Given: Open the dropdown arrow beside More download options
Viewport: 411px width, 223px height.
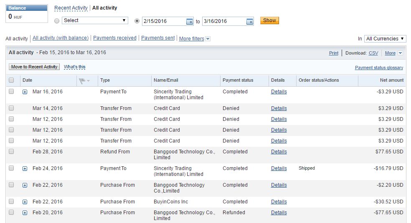Looking at the screenshot, I should 400,53.
